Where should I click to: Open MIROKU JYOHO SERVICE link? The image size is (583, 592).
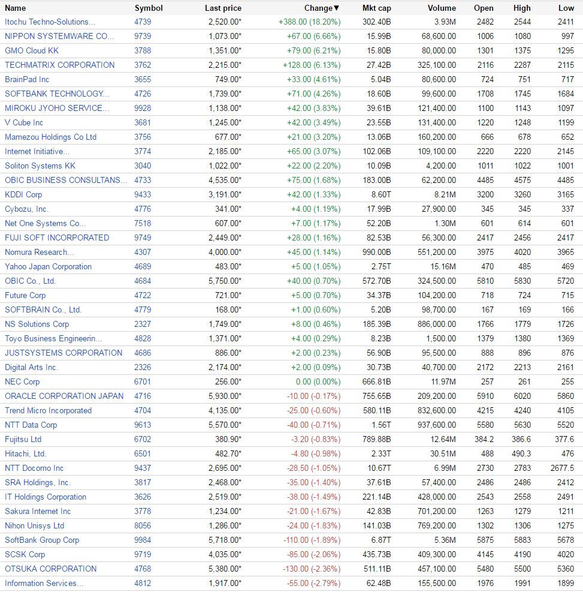(x=57, y=108)
